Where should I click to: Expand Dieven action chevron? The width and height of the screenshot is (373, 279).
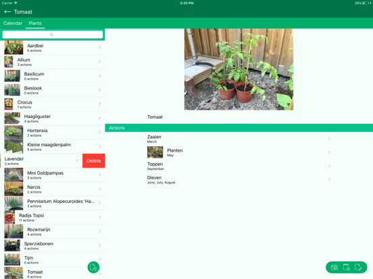[x=329, y=179]
